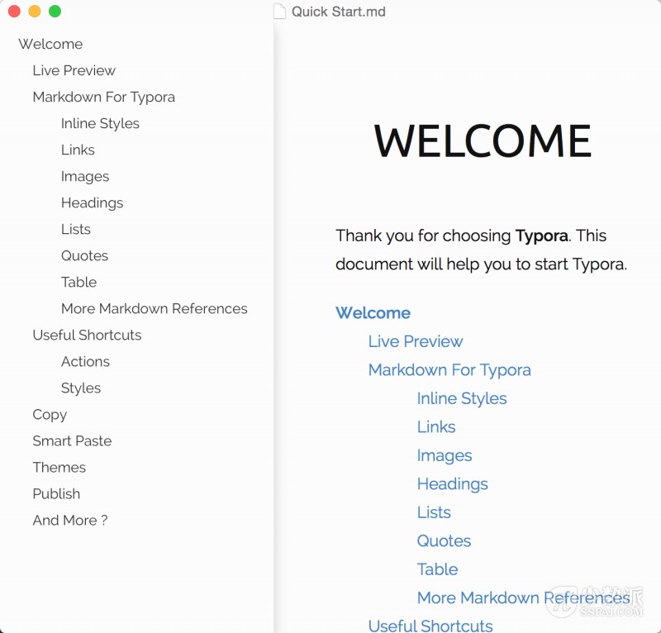Click the large WELCOME heading in the document

[x=483, y=140]
